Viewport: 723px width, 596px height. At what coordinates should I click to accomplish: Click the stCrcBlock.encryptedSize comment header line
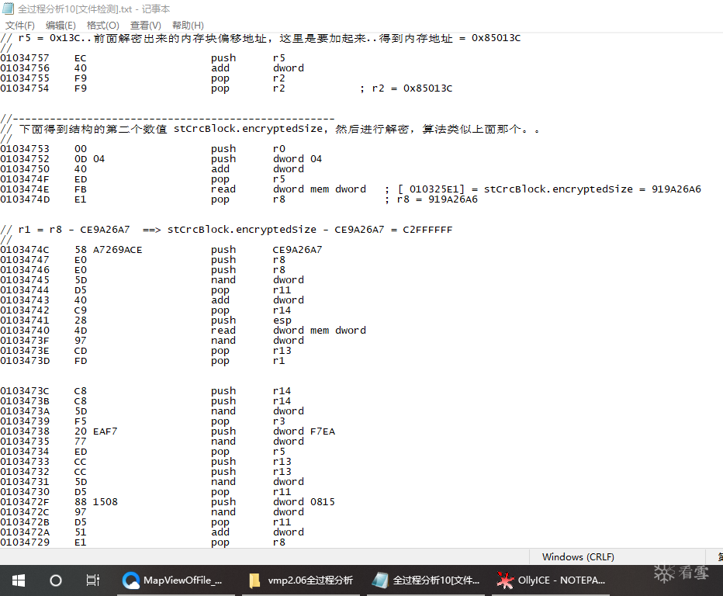(x=270, y=129)
